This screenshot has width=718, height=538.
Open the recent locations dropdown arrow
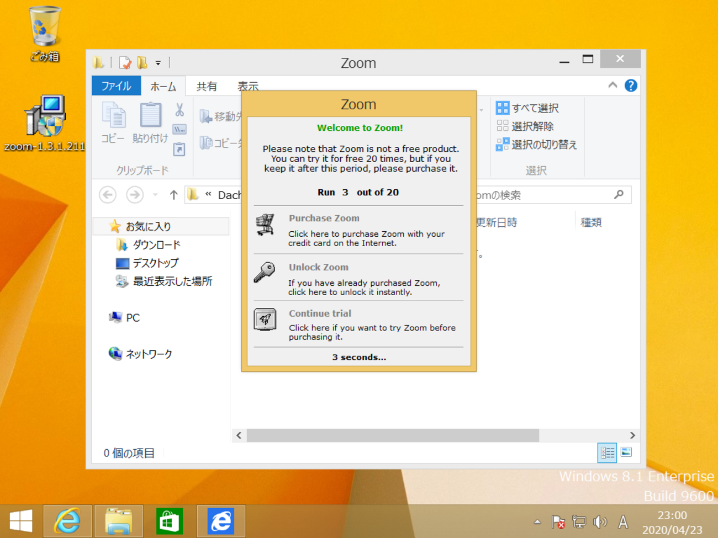pyautogui.click(x=155, y=195)
